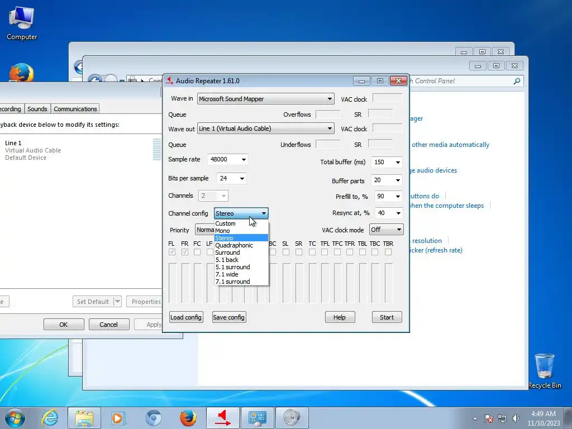
Task: Launch Chrome from the taskbar
Action: [153, 418]
